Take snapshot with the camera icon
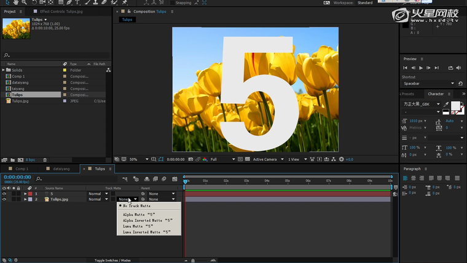This screenshot has height=263, width=467. coord(190,159)
